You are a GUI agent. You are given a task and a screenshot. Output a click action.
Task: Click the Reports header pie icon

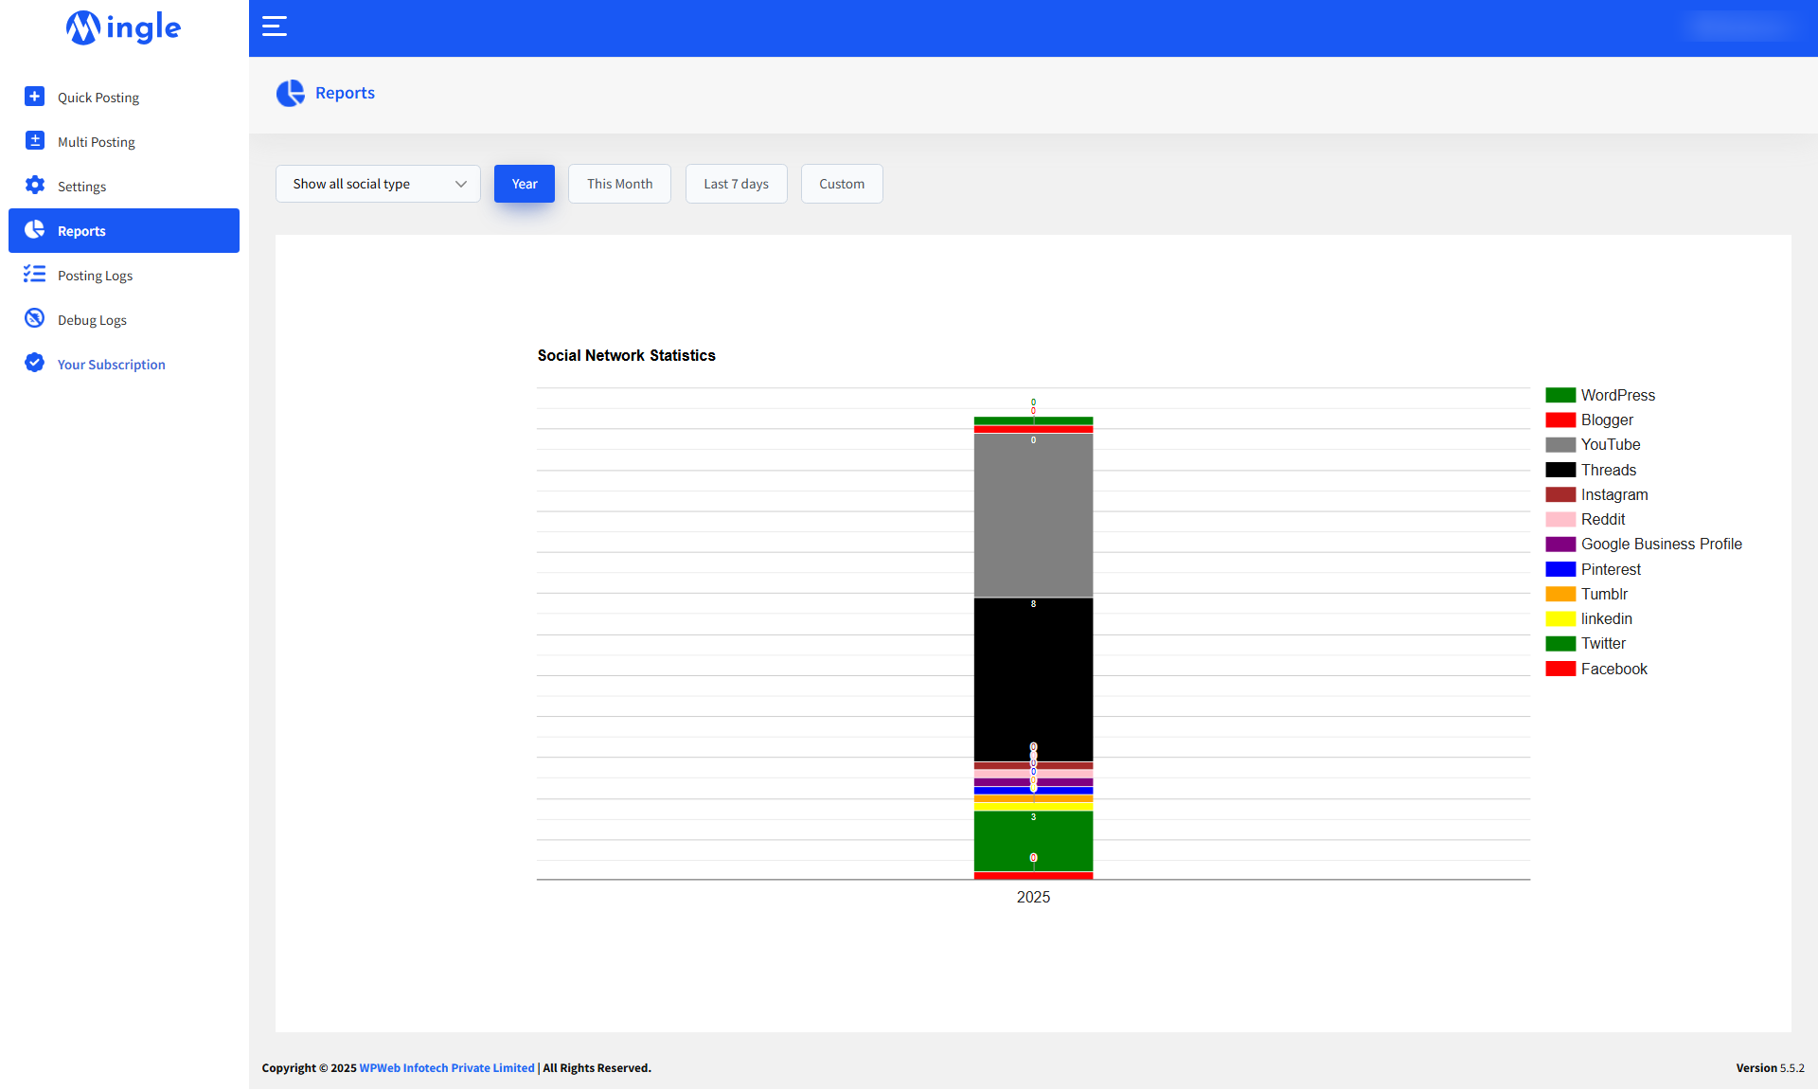pos(291,93)
